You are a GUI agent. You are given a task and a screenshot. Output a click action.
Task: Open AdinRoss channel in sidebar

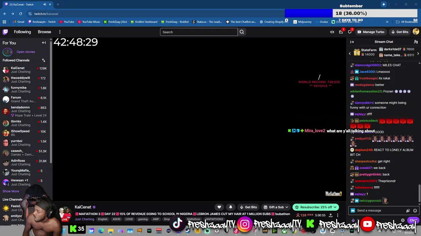pyautogui.click(x=25, y=163)
